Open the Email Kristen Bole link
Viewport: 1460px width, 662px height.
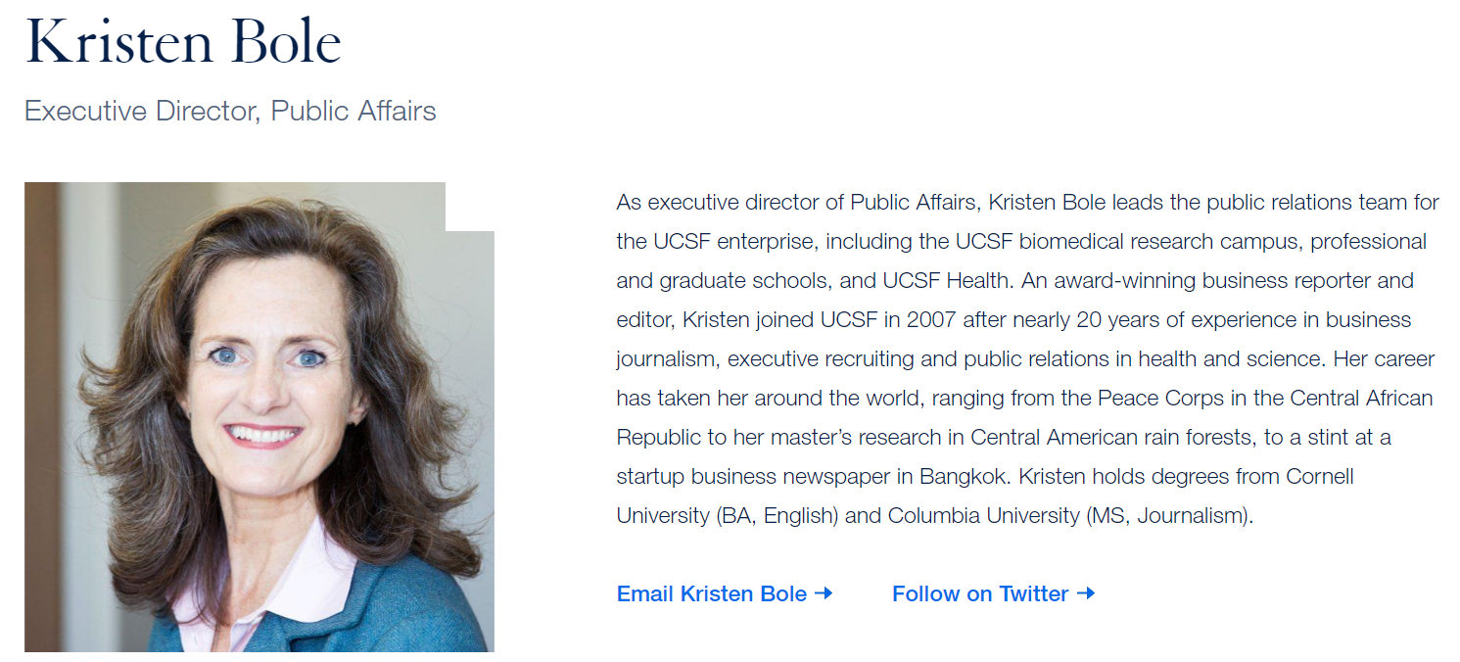(x=725, y=593)
